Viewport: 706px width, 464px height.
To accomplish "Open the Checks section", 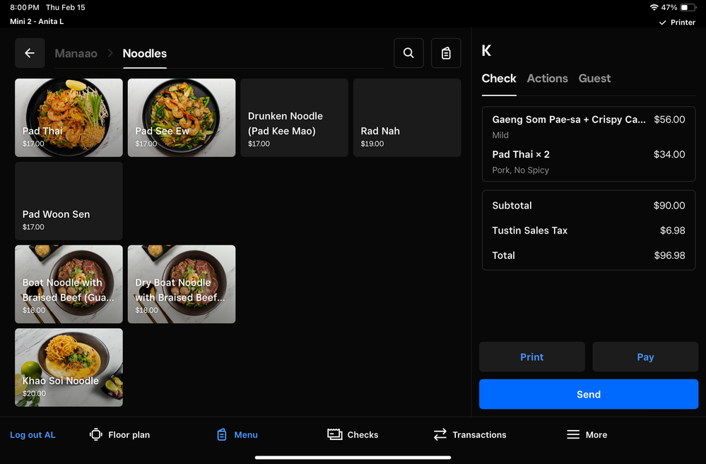I will coord(353,434).
